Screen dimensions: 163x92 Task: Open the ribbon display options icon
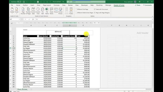[x=140, y=2]
